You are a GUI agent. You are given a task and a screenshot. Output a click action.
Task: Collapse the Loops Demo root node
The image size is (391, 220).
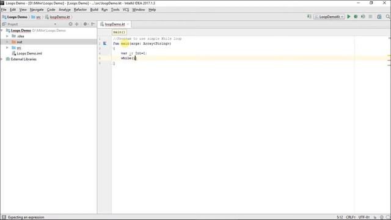click(x=2, y=31)
